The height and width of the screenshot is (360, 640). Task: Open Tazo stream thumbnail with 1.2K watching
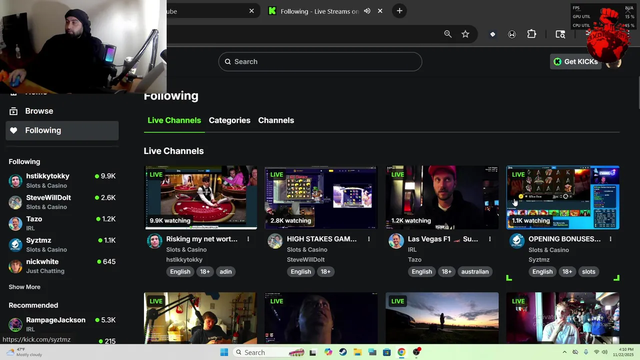[442, 197]
